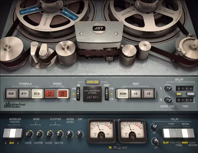198x153 pixels.
Task: Enable delay SYNC
Action: point(189,94)
